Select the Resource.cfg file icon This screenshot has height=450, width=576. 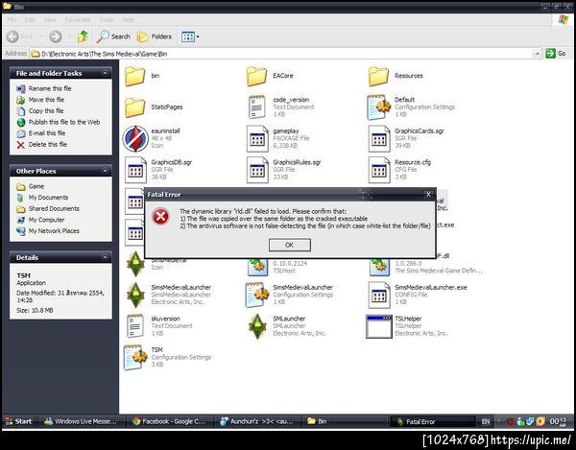379,170
